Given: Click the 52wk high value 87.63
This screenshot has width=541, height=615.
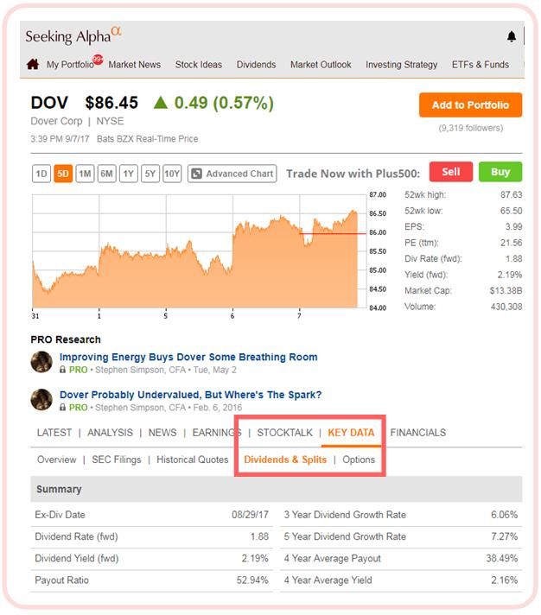Looking at the screenshot, I should click(x=511, y=194).
